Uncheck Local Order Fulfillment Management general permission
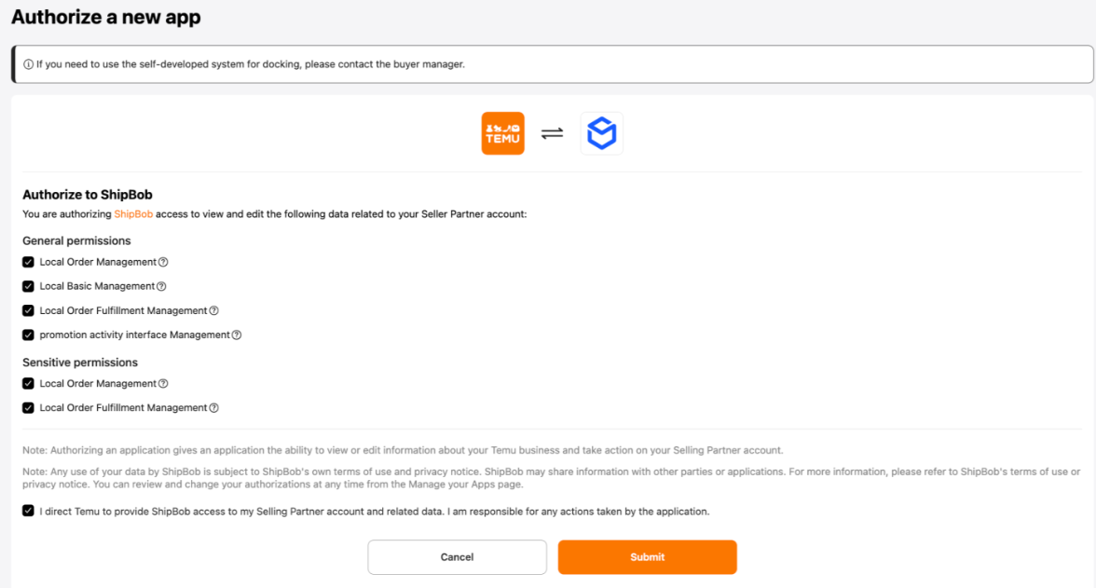 coord(28,310)
